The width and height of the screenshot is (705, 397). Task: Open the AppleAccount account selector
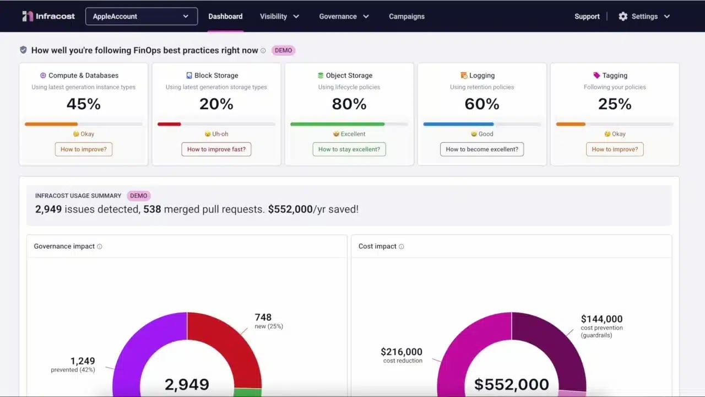tap(142, 16)
